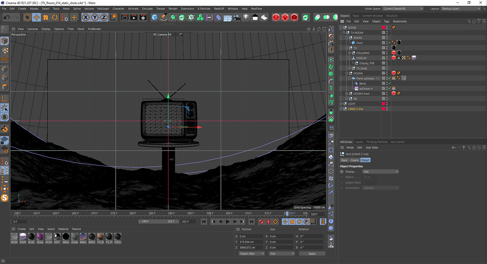Expand the LIGHT group in object tree
Screen dimensions: 487x264
(342, 104)
